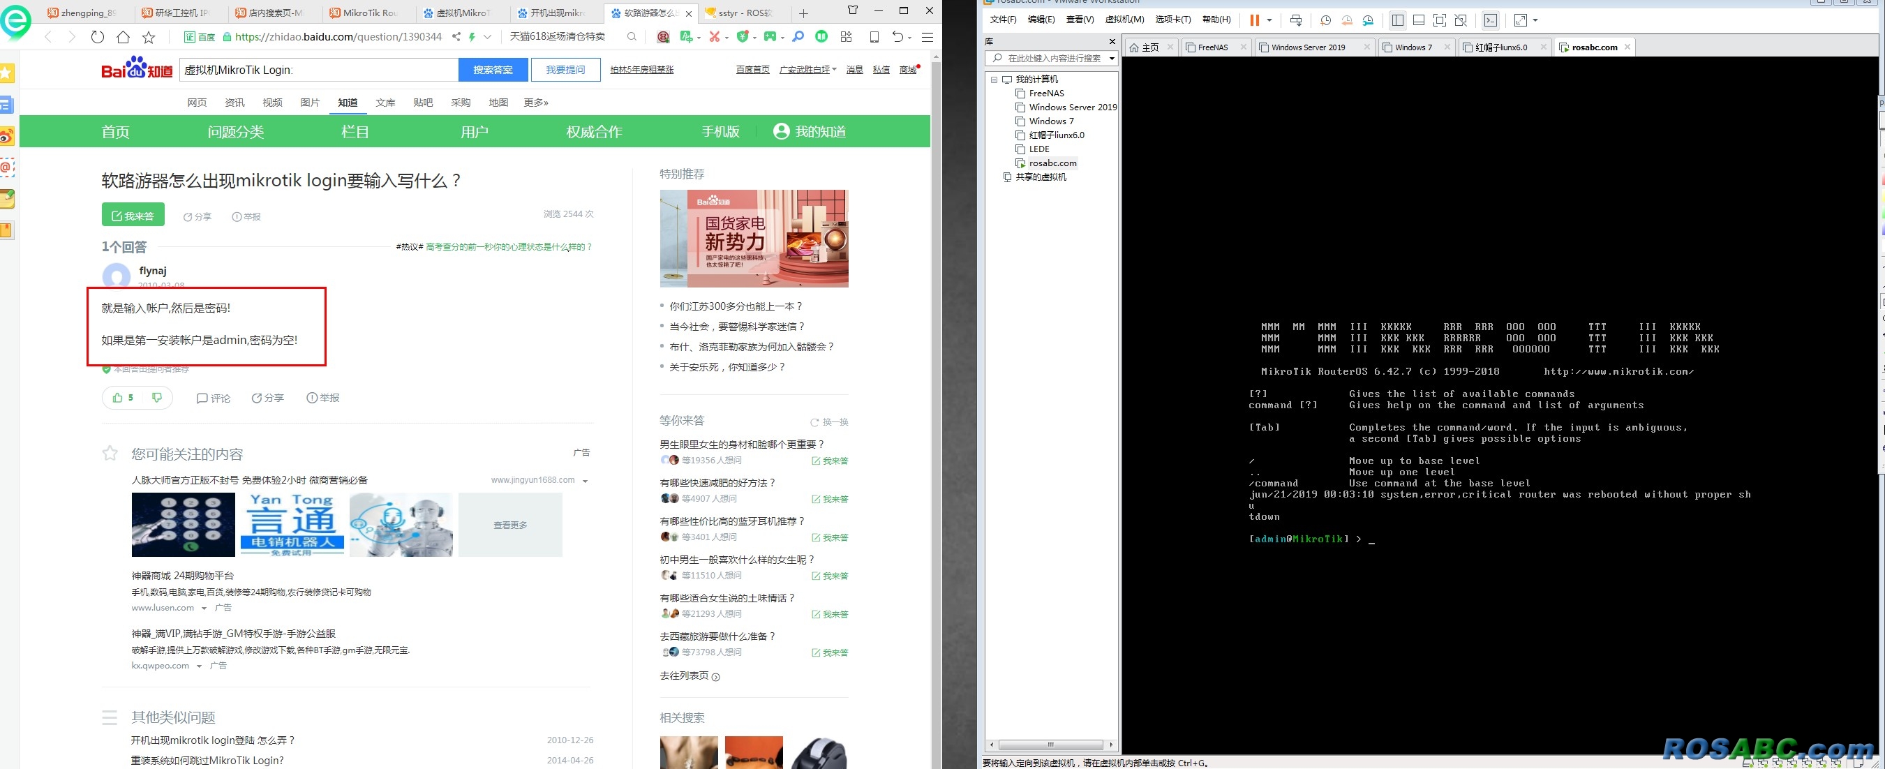
Task: Favorite the star beside 您可能关注的内容
Action: (x=110, y=453)
